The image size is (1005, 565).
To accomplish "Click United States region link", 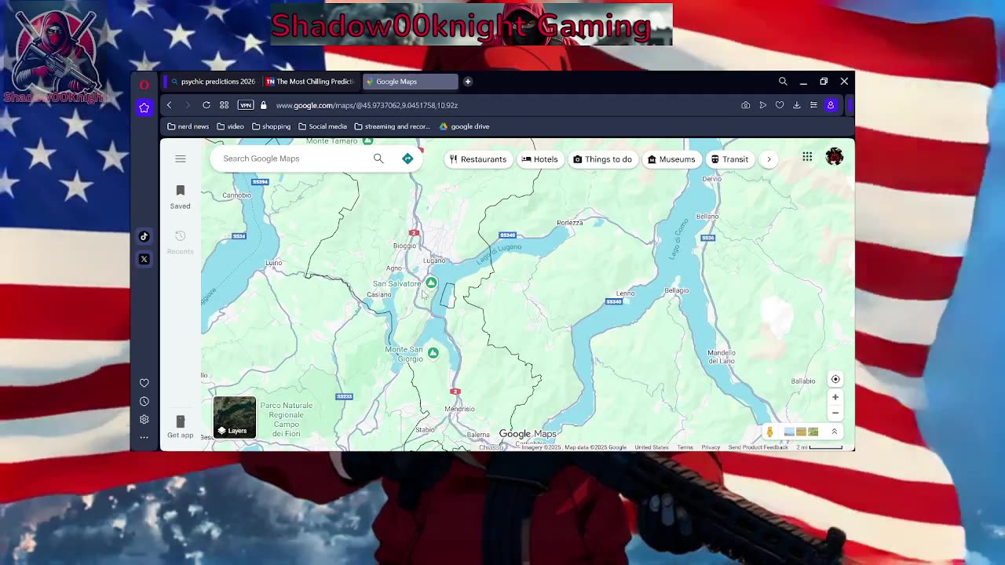I will coord(652,447).
